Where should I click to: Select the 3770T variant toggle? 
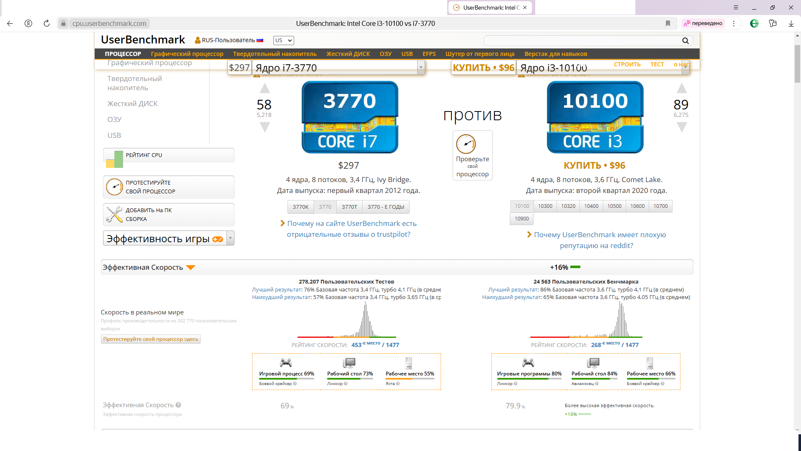coord(349,207)
